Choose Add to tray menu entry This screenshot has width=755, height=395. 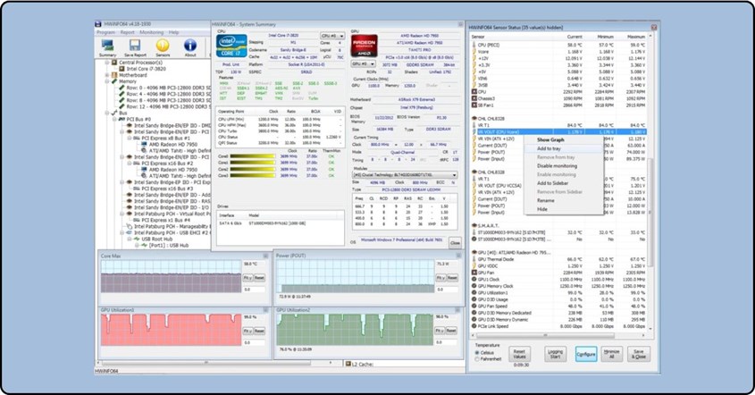(549, 148)
